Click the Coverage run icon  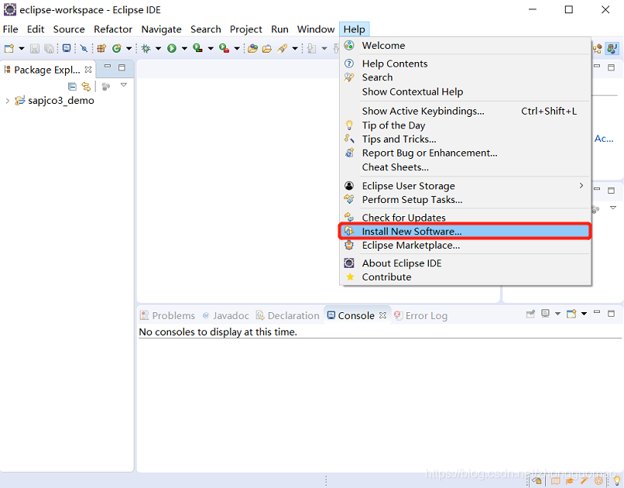197,49
